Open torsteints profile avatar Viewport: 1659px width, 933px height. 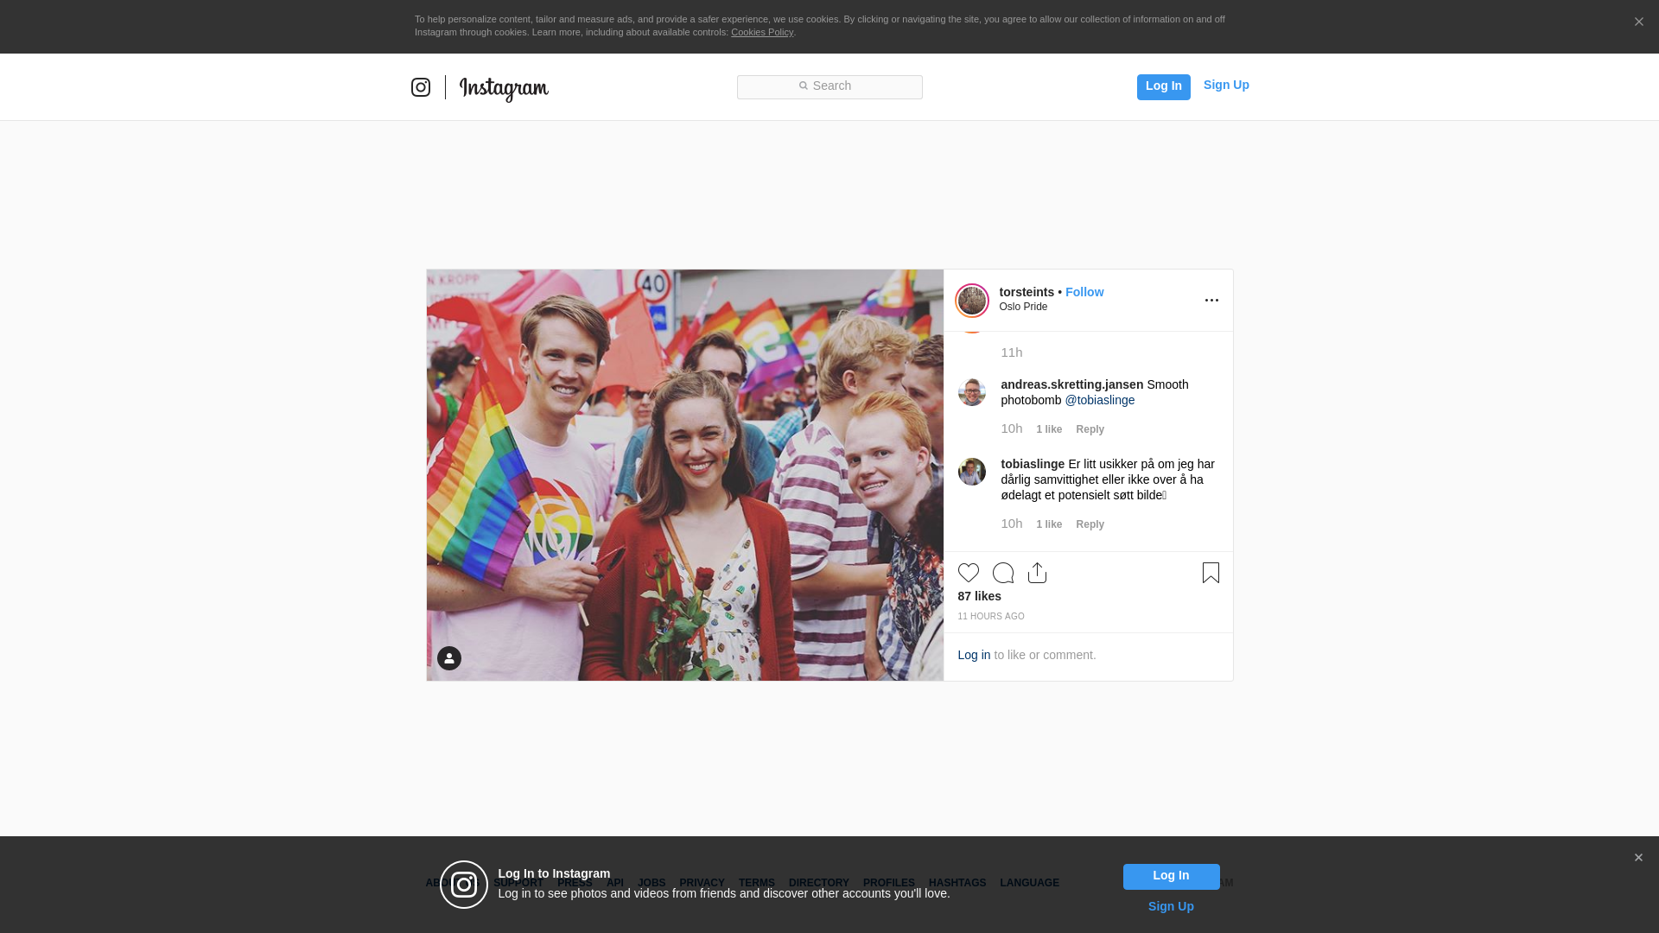point(972,301)
